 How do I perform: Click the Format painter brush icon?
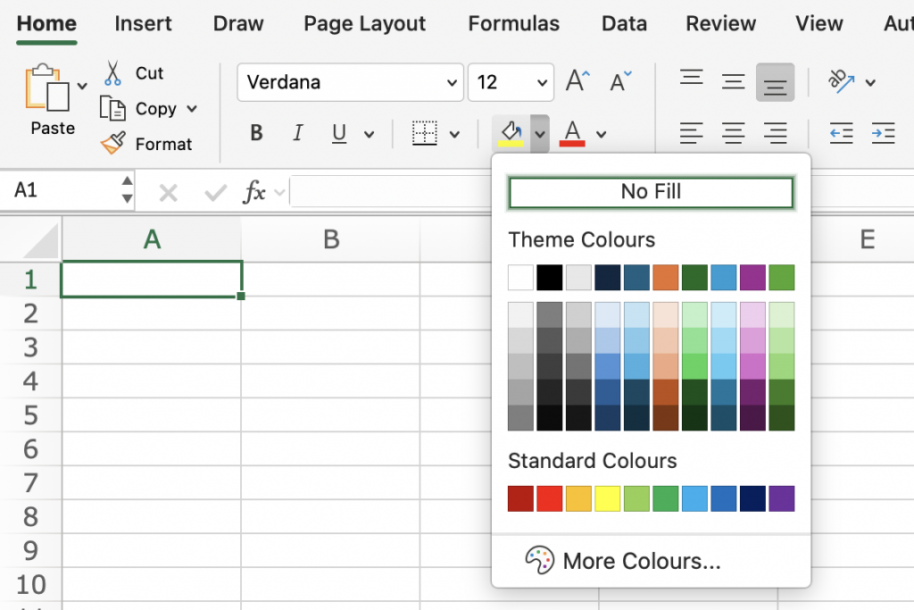(113, 144)
